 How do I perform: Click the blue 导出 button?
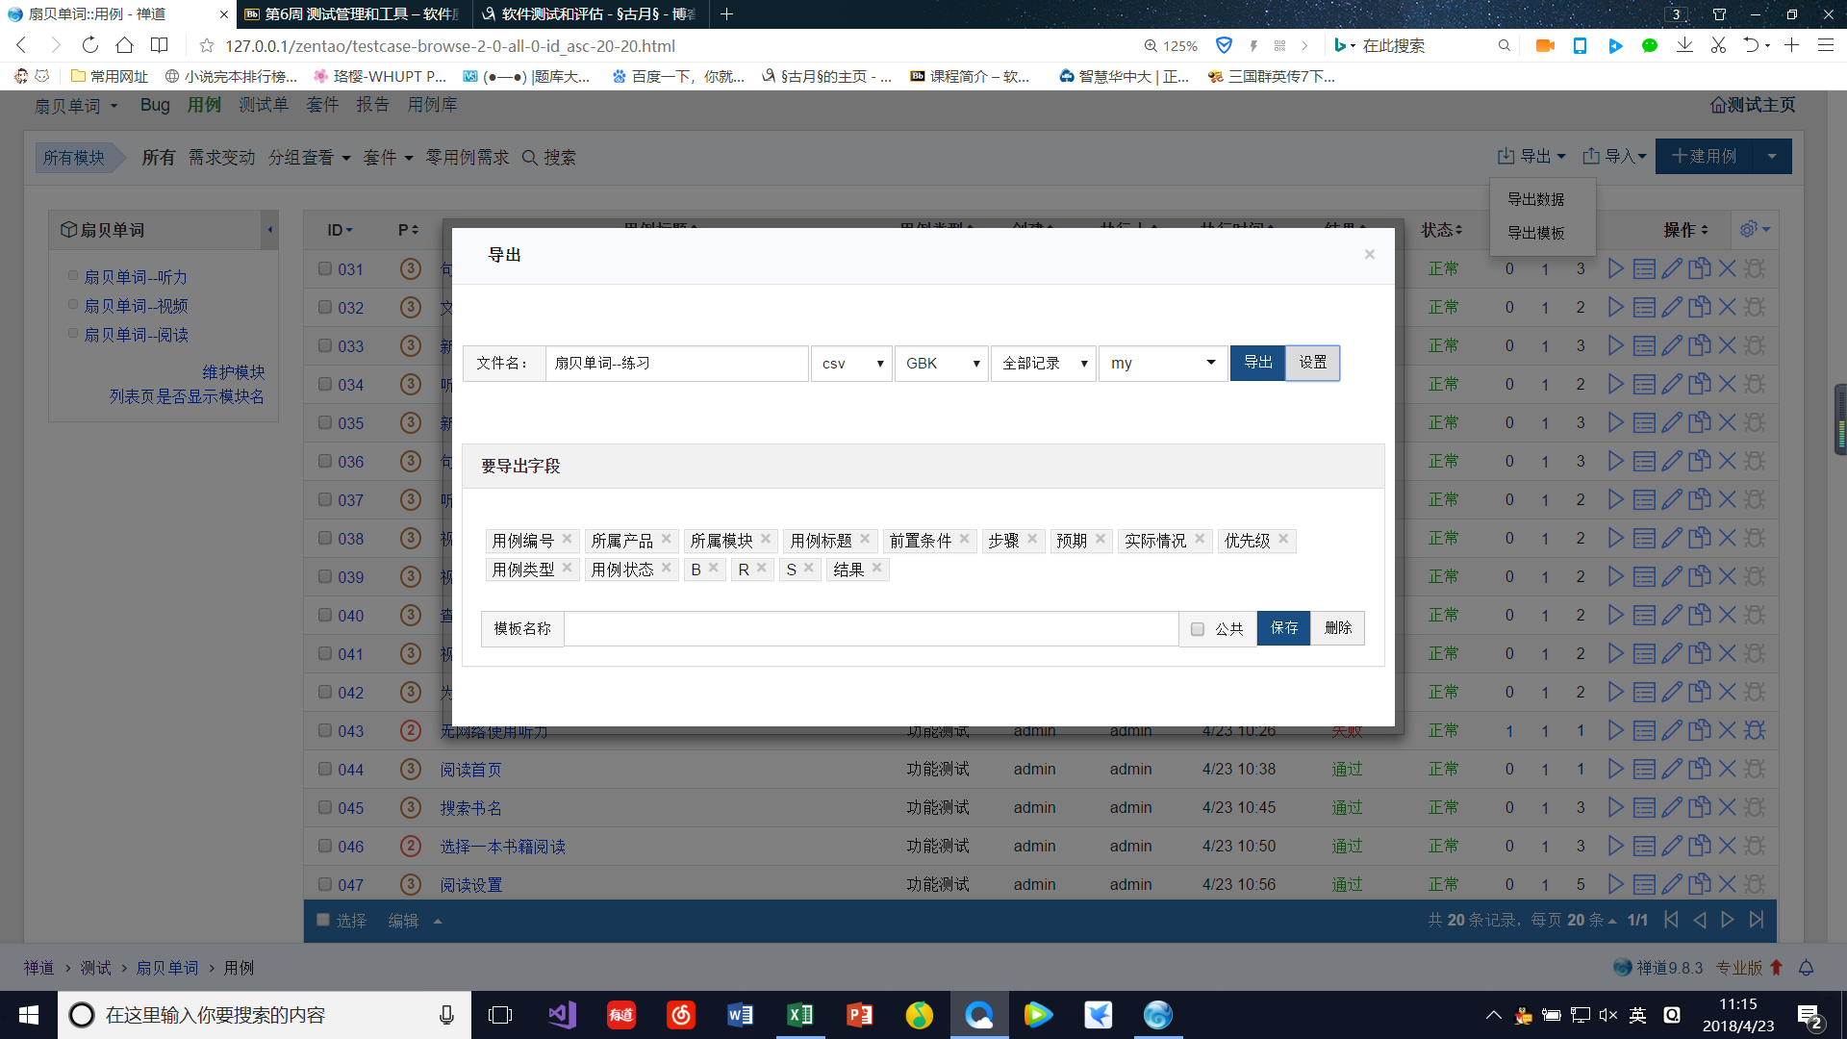(1257, 363)
